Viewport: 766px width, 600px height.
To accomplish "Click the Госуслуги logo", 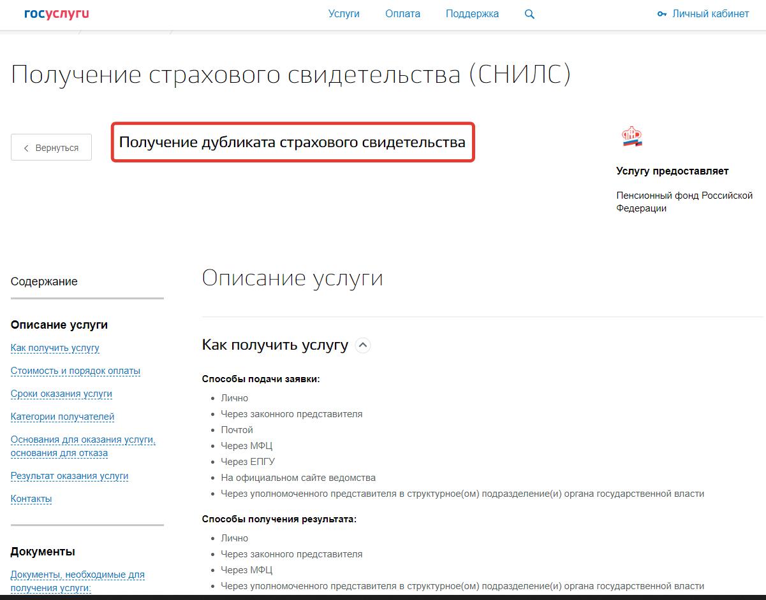I will [x=57, y=13].
